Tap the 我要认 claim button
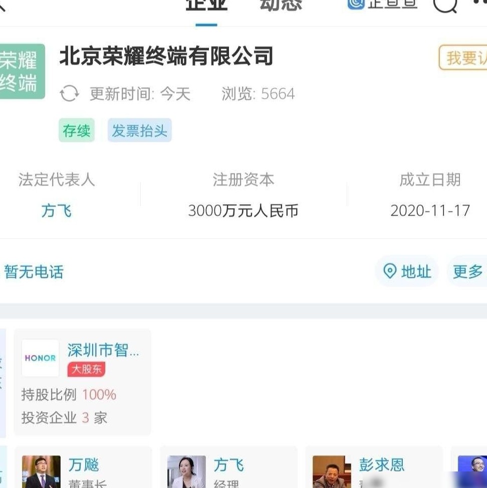487x488 pixels. pyautogui.click(x=463, y=58)
